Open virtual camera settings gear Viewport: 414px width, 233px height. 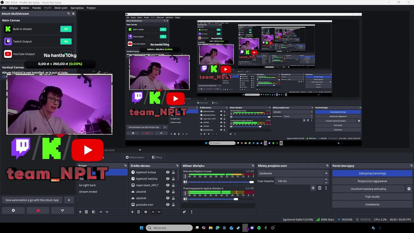coord(409,189)
